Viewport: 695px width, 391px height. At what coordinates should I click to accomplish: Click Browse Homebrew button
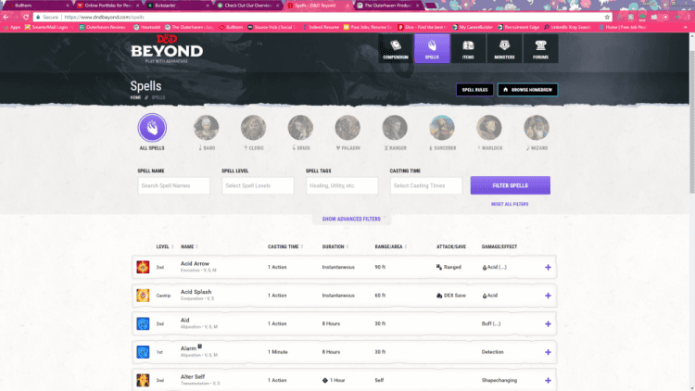(x=527, y=90)
